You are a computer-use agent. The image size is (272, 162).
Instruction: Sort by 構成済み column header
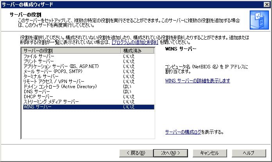click(137, 51)
